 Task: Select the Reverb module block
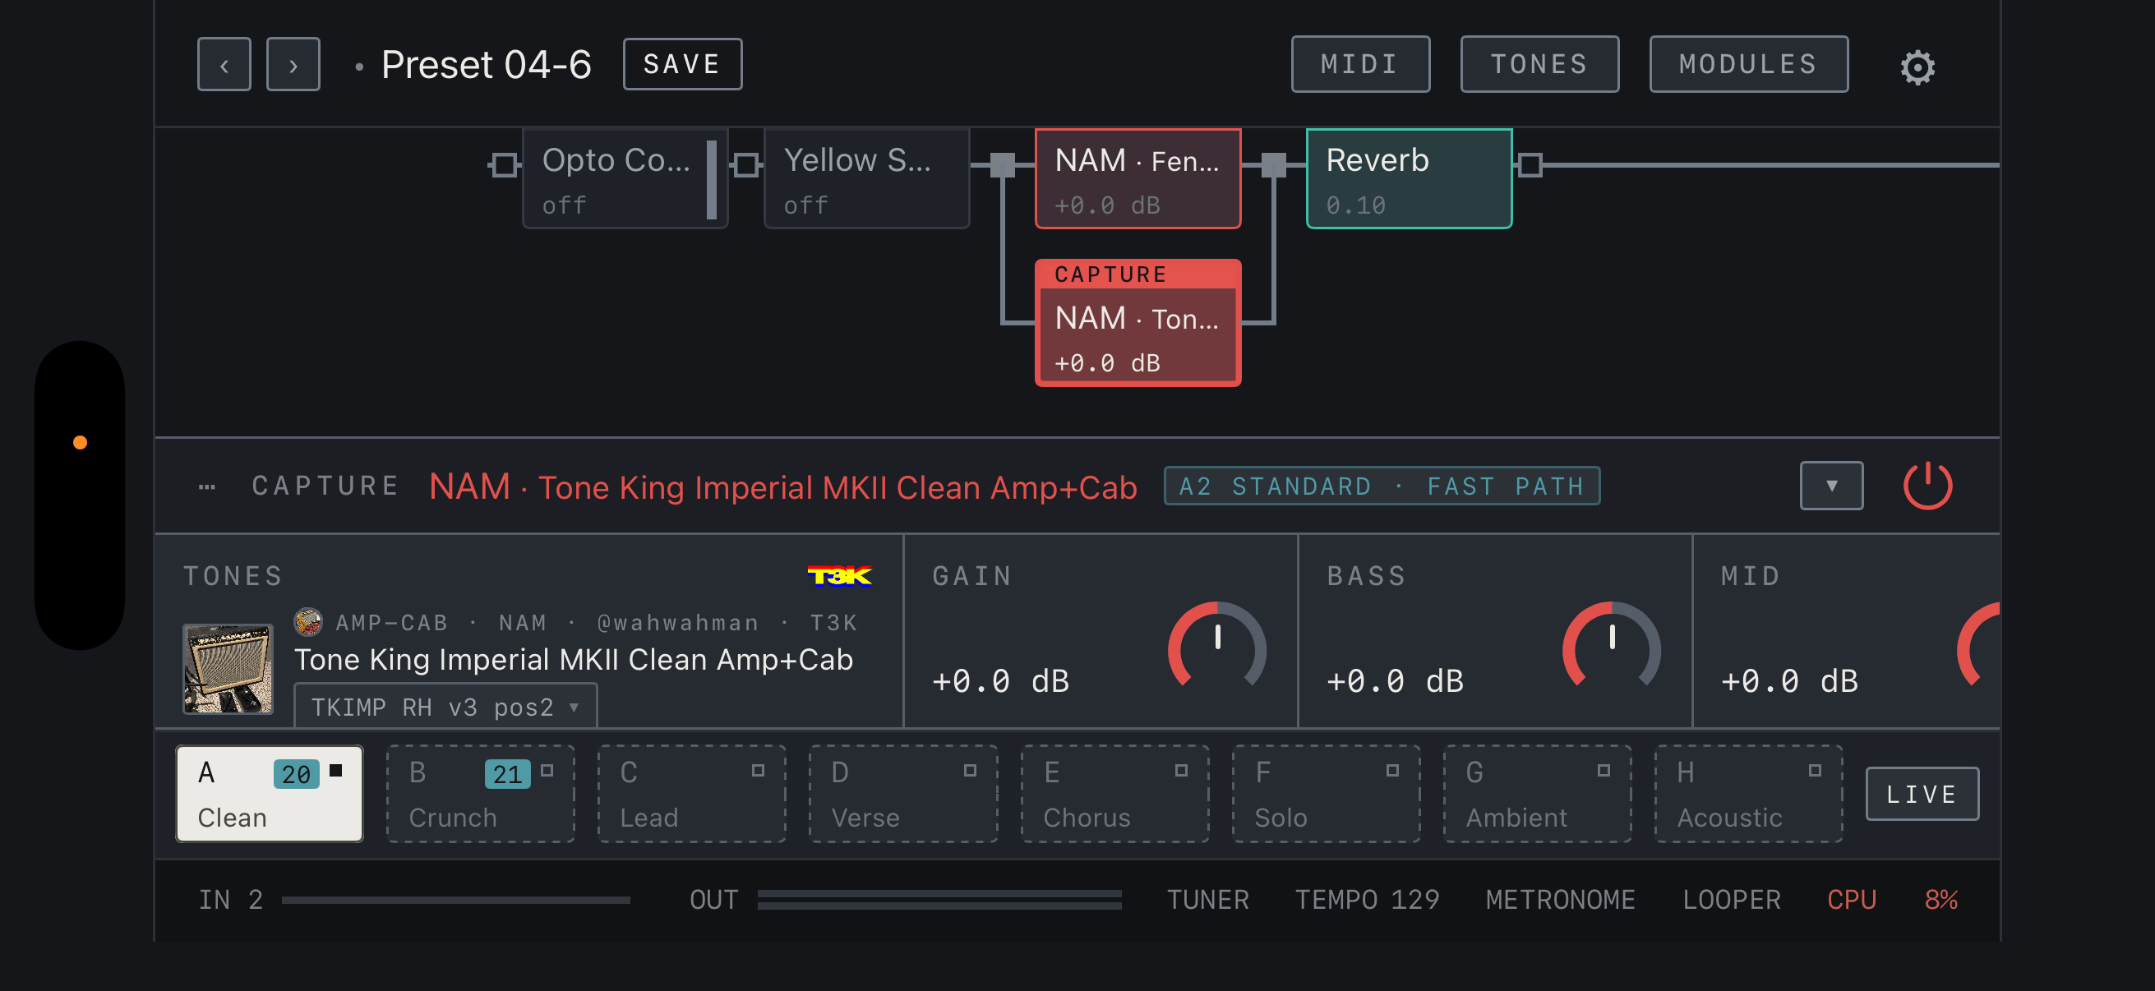pyautogui.click(x=1409, y=178)
